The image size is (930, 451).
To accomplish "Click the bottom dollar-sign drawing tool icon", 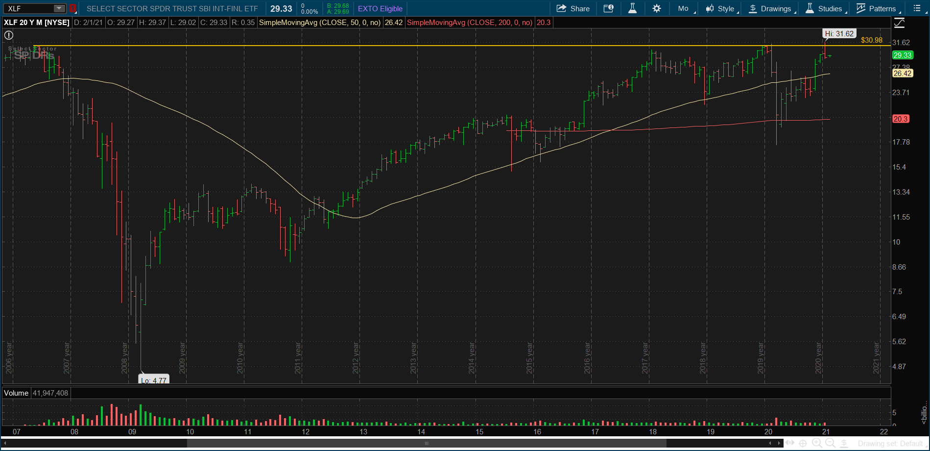I will point(844,443).
